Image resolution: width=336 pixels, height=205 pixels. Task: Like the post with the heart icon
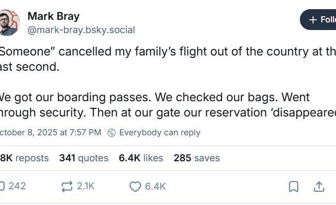pyautogui.click(x=135, y=187)
